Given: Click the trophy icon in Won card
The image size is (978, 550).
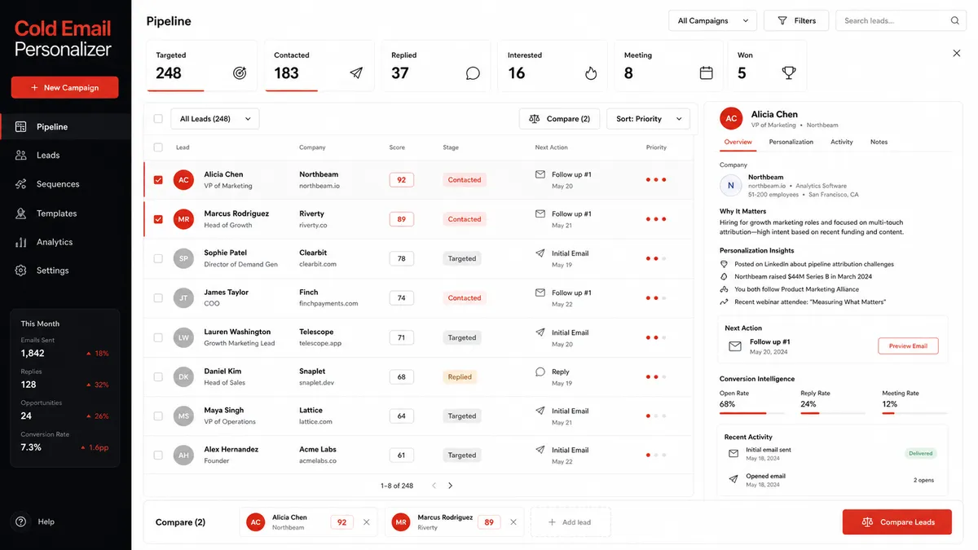Looking at the screenshot, I should point(789,73).
